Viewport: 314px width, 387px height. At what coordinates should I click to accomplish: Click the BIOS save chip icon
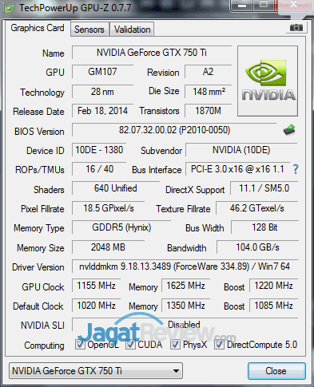(289, 130)
